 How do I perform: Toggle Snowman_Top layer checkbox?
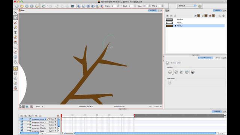pyautogui.click(x=22, y=125)
